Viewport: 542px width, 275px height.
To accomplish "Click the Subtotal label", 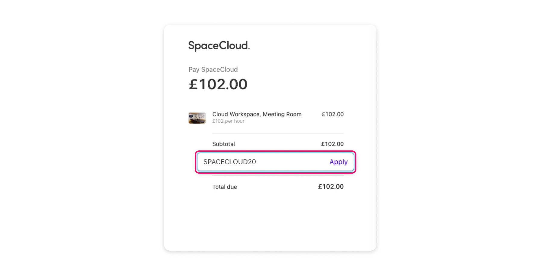I will (224, 144).
